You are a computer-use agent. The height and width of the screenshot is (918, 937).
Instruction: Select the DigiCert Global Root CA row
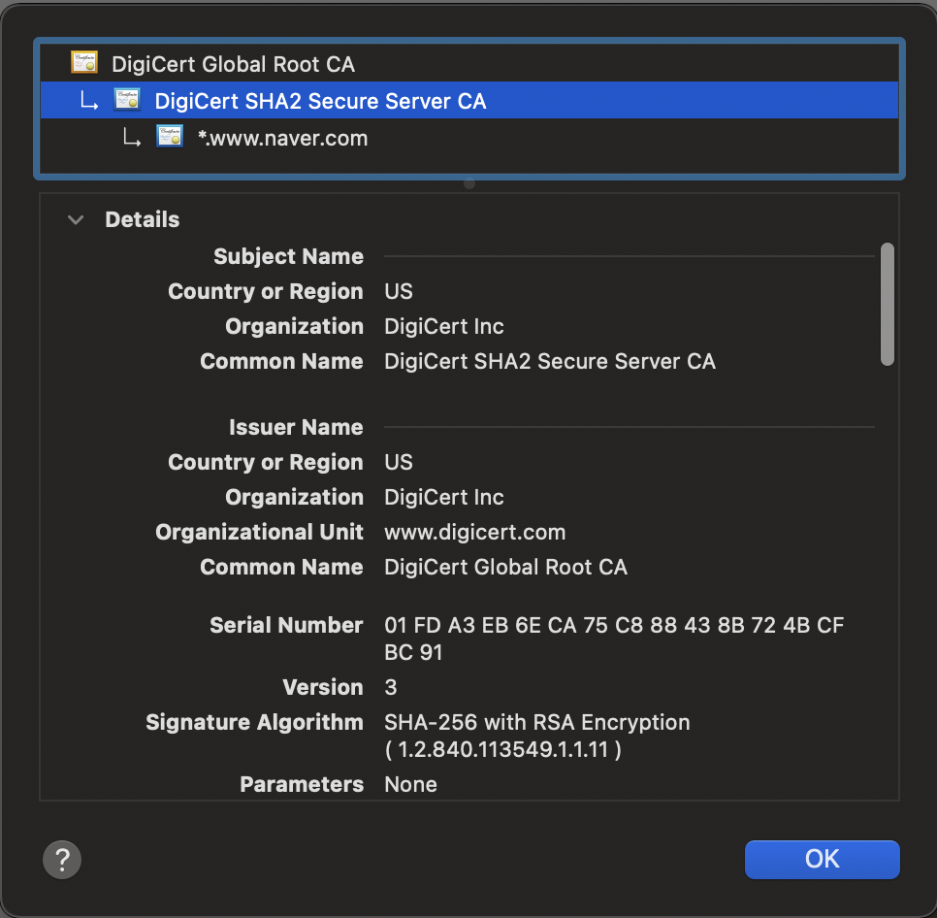tap(469, 63)
